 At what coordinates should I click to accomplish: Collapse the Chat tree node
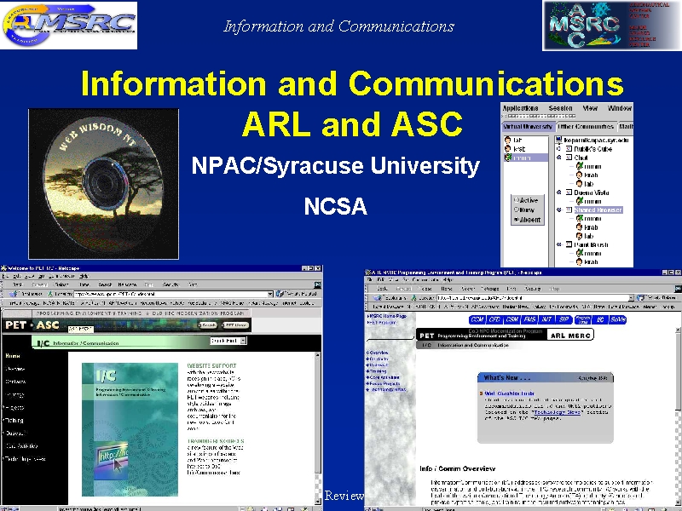pos(559,158)
